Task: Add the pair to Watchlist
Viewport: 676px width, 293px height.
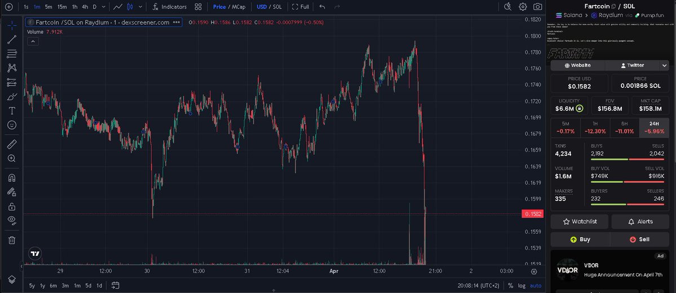Action: point(580,221)
